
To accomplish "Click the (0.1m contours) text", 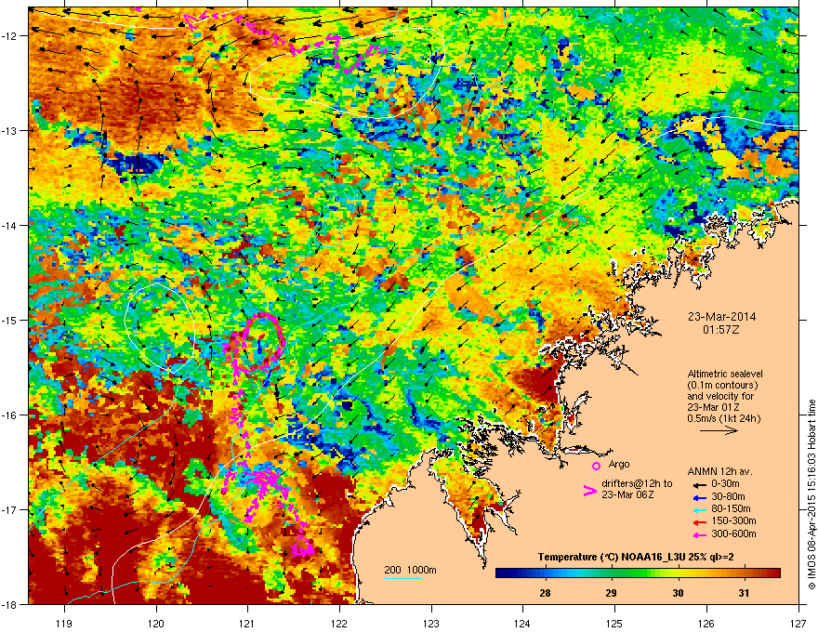I will coord(722,386).
